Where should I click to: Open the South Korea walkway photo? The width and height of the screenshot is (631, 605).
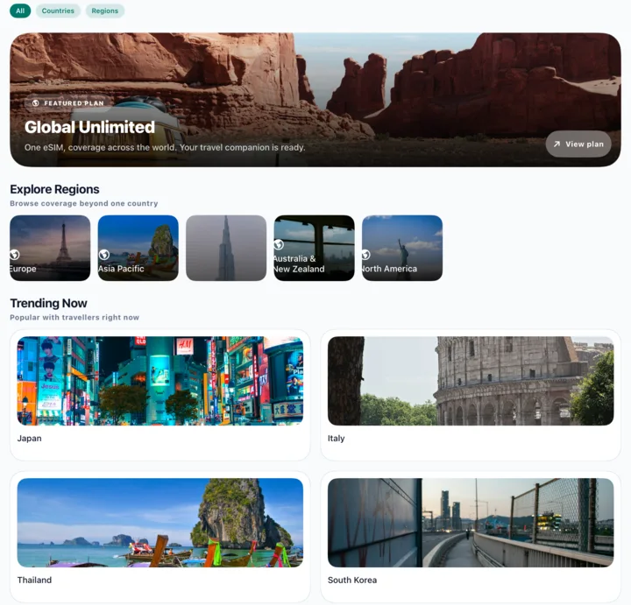471,523
